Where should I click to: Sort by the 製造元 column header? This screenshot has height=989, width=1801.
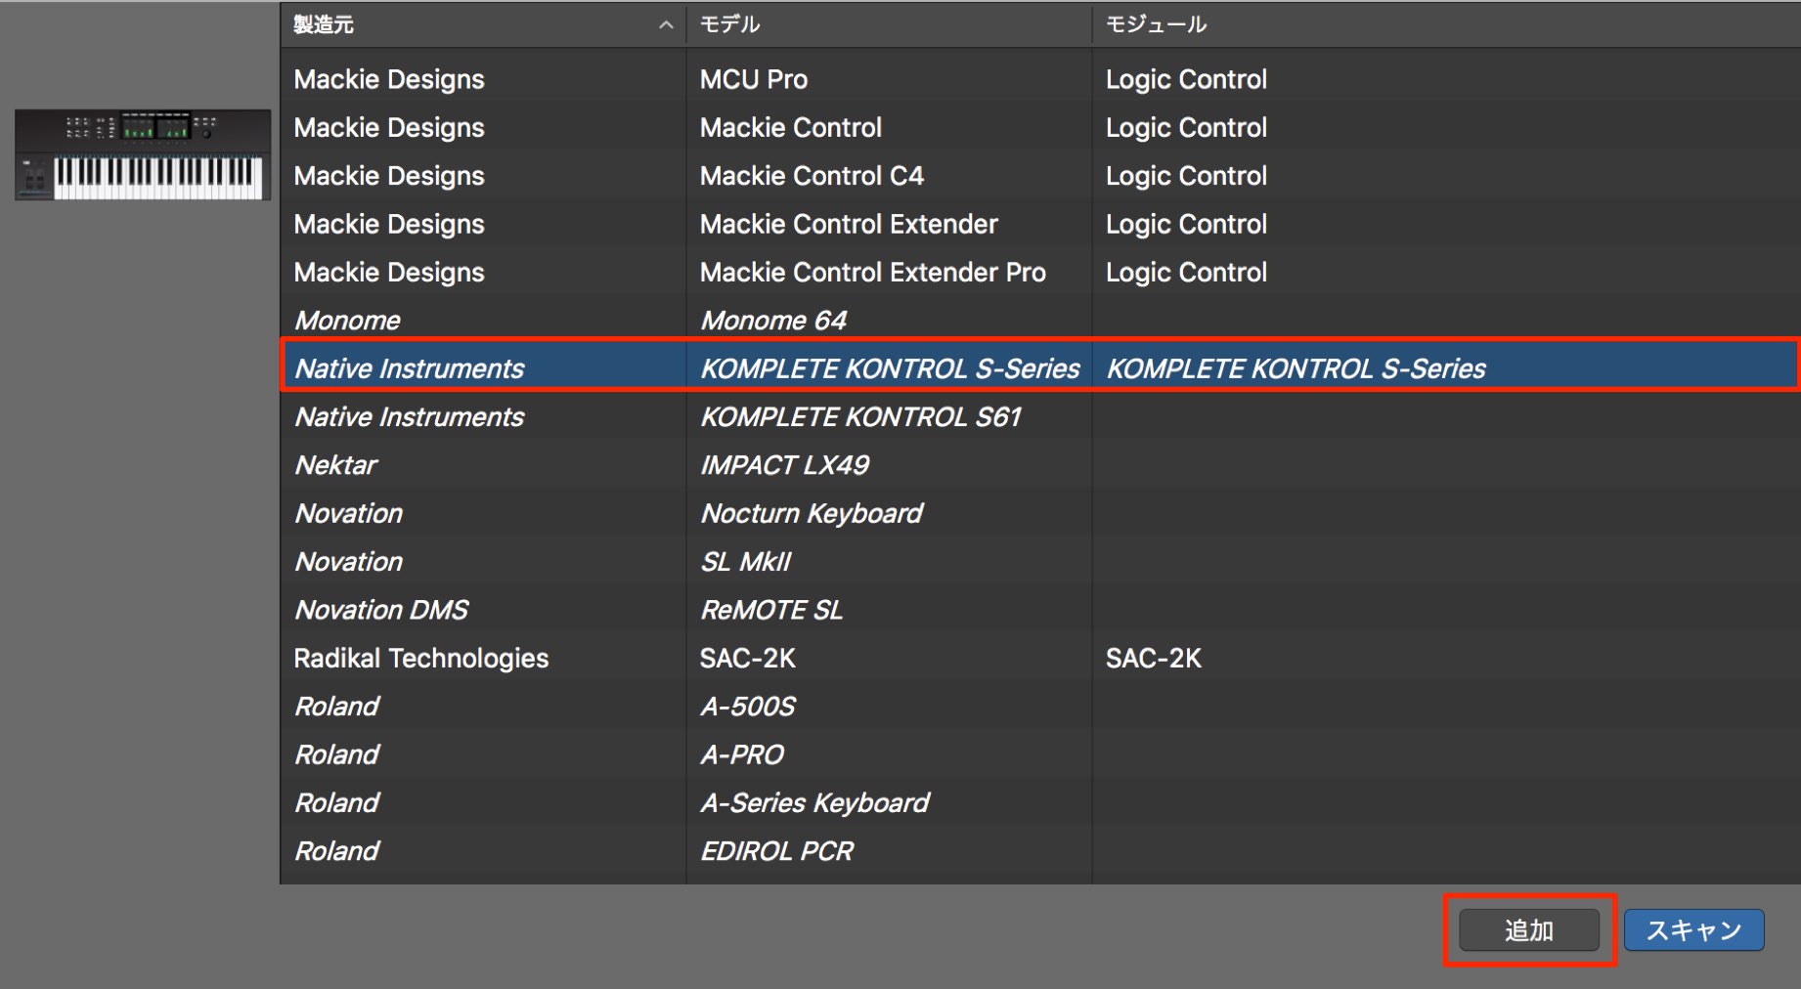pos(483,24)
